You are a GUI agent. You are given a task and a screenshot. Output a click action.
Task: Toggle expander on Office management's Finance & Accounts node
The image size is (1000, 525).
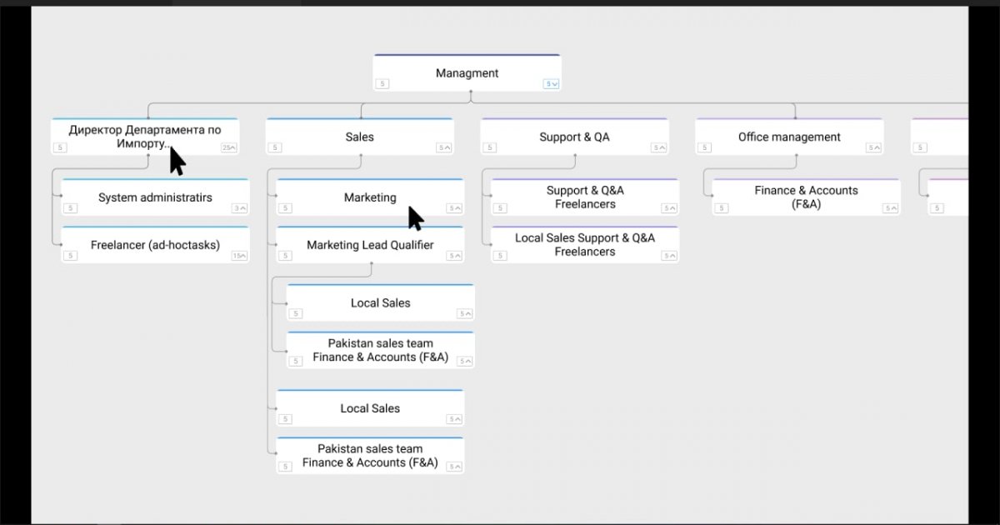tap(891, 208)
